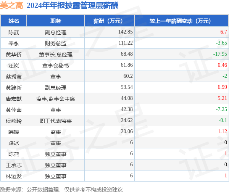Click the change value 0.46
Screen dimensions: 229x193
[x=223, y=65]
